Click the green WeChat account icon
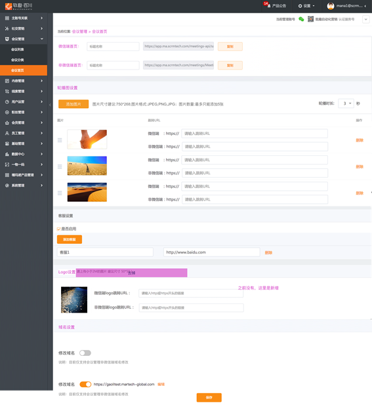372x405 pixels. [301, 19]
